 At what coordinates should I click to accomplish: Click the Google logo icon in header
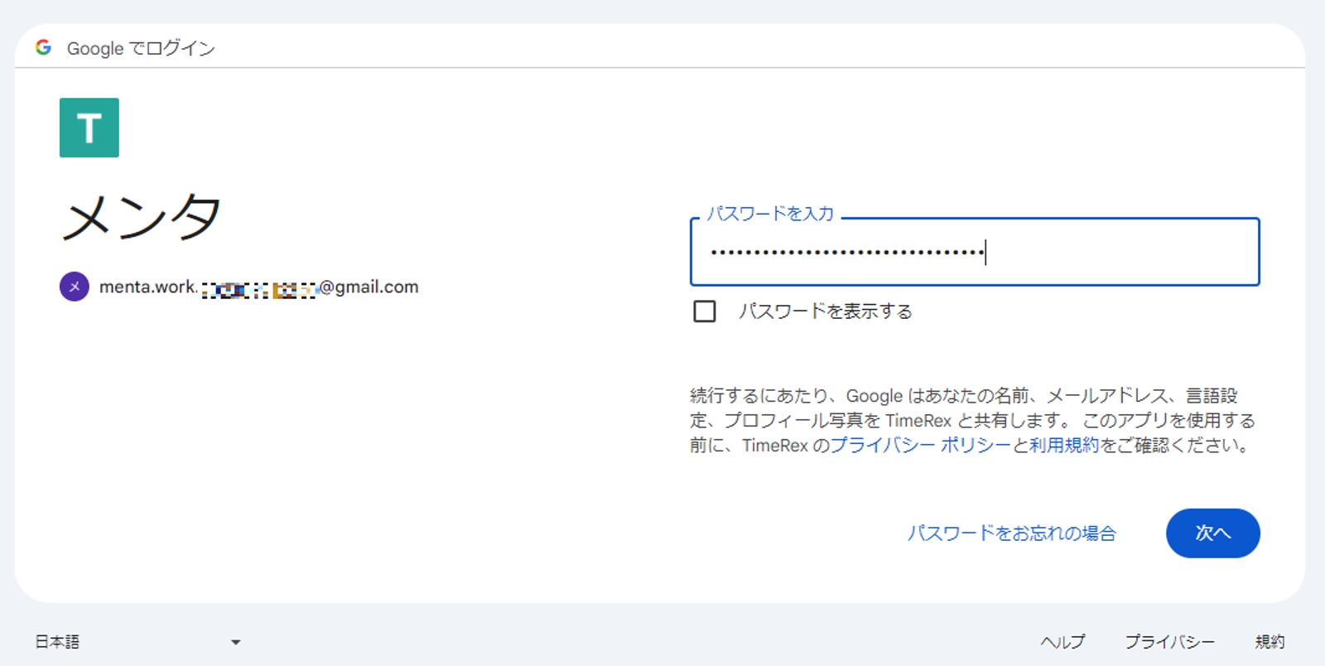43,47
